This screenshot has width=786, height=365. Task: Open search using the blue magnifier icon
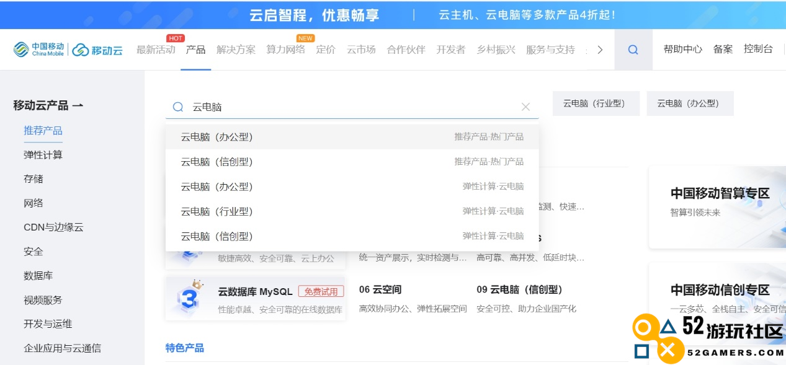click(633, 49)
